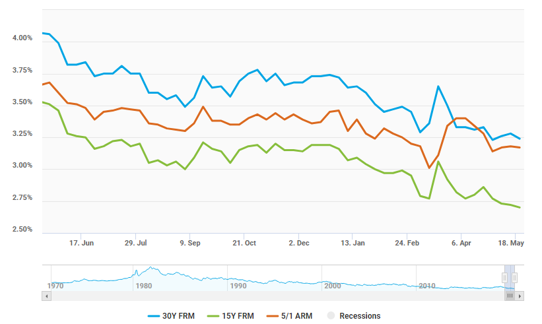Viewport: 542px width, 324px height.
Task: Click the 3.75% y-axis label
Action: pos(22,70)
